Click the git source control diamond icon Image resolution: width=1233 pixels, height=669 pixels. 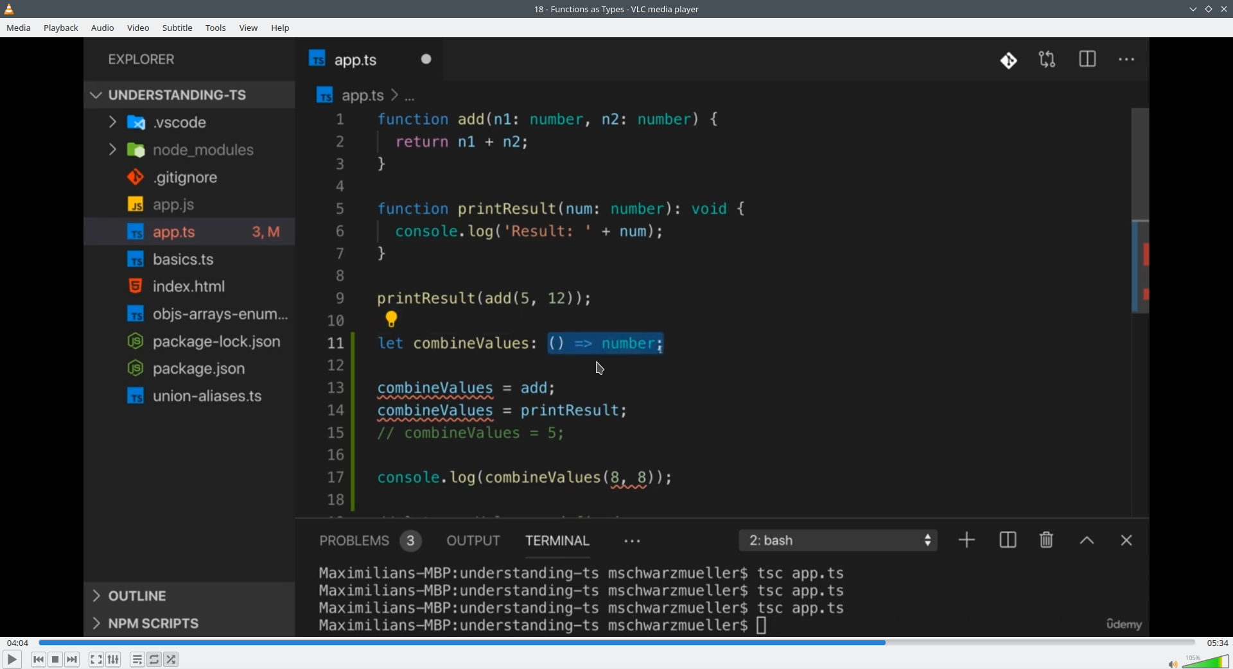tap(1009, 60)
